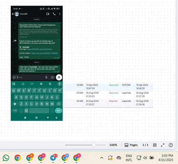Open the 3:03 PM clock calendar

[166, 158]
